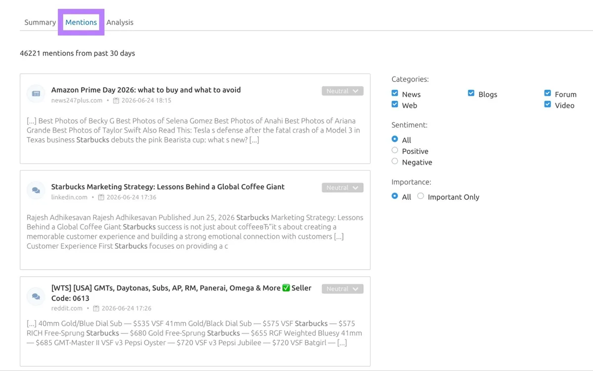593x371 pixels.
Task: Click calendar icon next to 2026-06-24 17:26
Action: click(x=96, y=308)
